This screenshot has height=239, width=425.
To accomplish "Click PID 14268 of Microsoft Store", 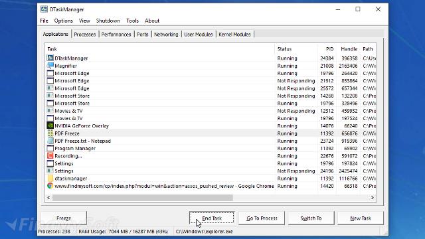I will [327, 96].
